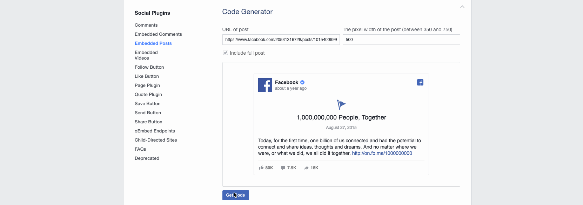Go to Page Plugin menu item
The image size is (583, 205).
pyautogui.click(x=147, y=85)
